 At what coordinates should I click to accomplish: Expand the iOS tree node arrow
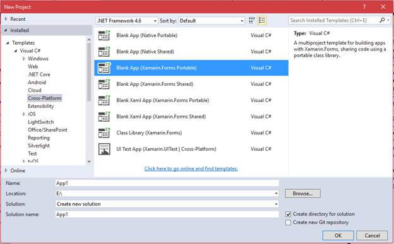click(x=24, y=114)
